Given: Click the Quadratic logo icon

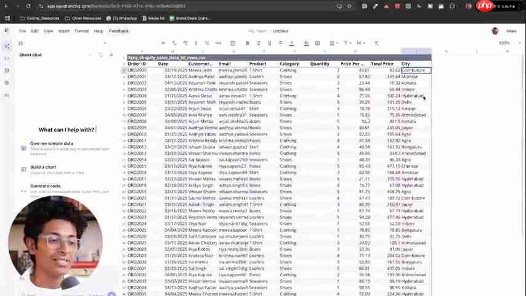Looking at the screenshot, I should point(7,31).
